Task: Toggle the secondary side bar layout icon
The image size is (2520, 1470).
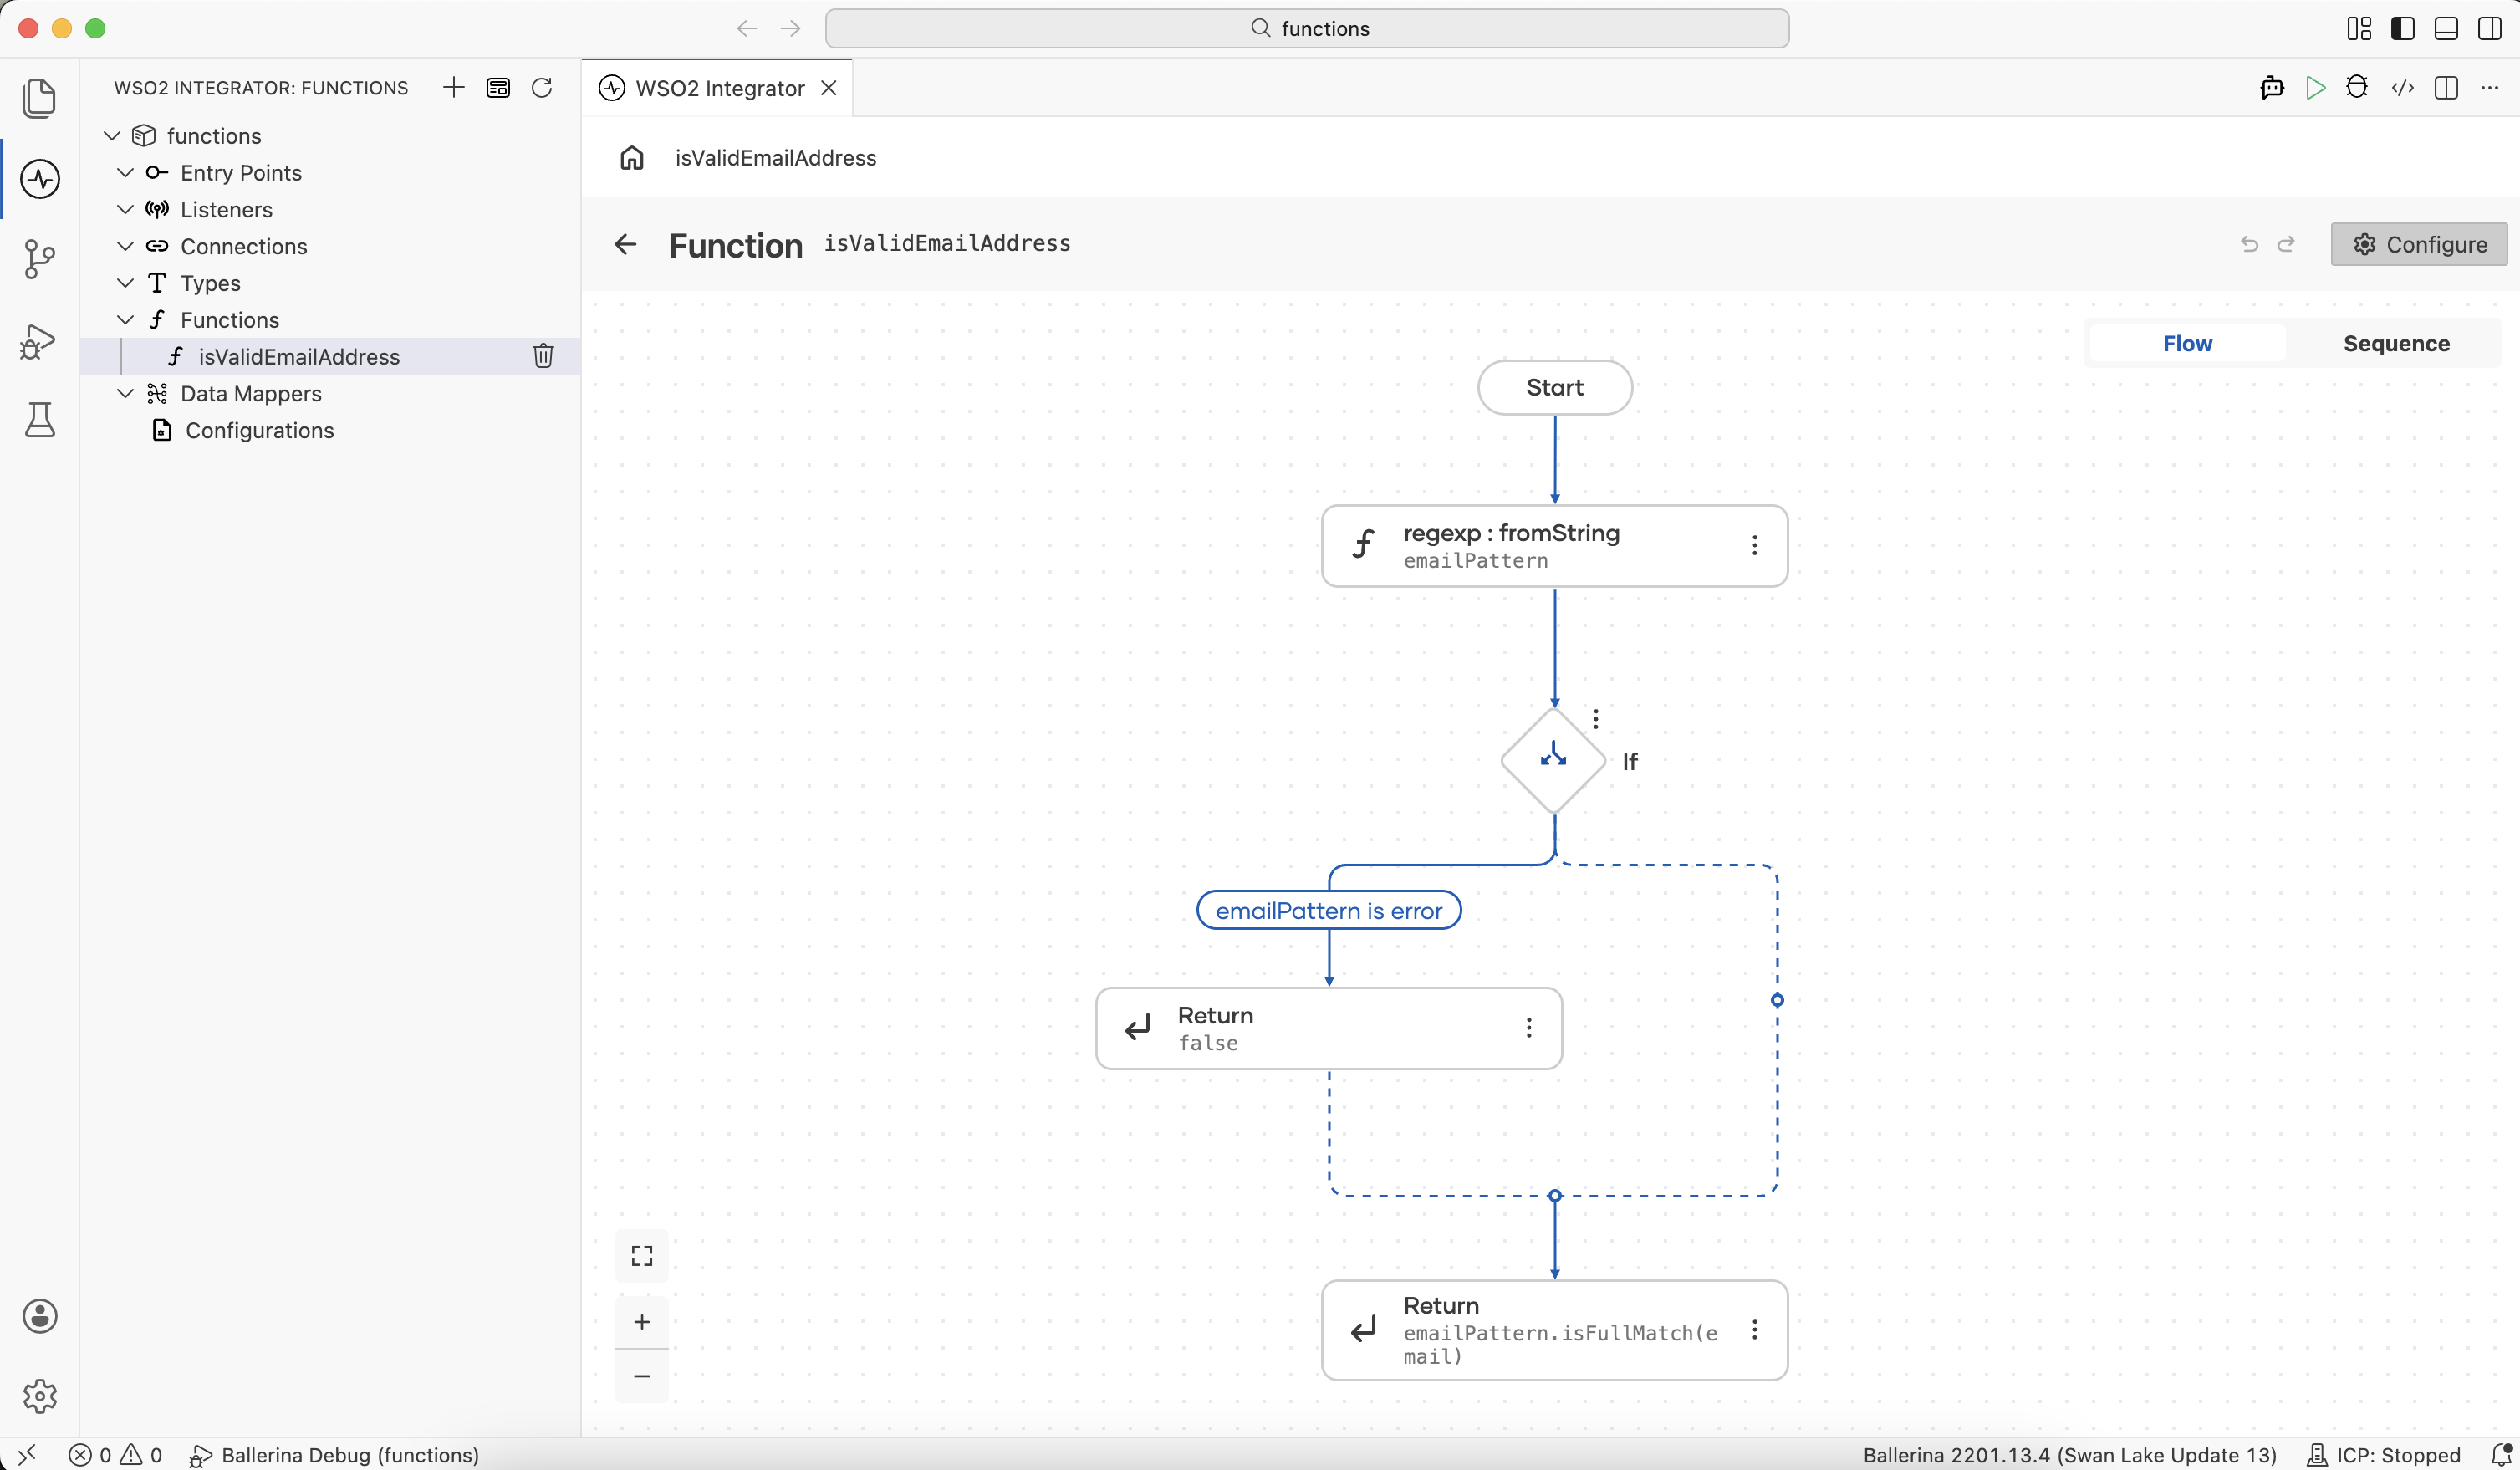Action: (x=2490, y=28)
